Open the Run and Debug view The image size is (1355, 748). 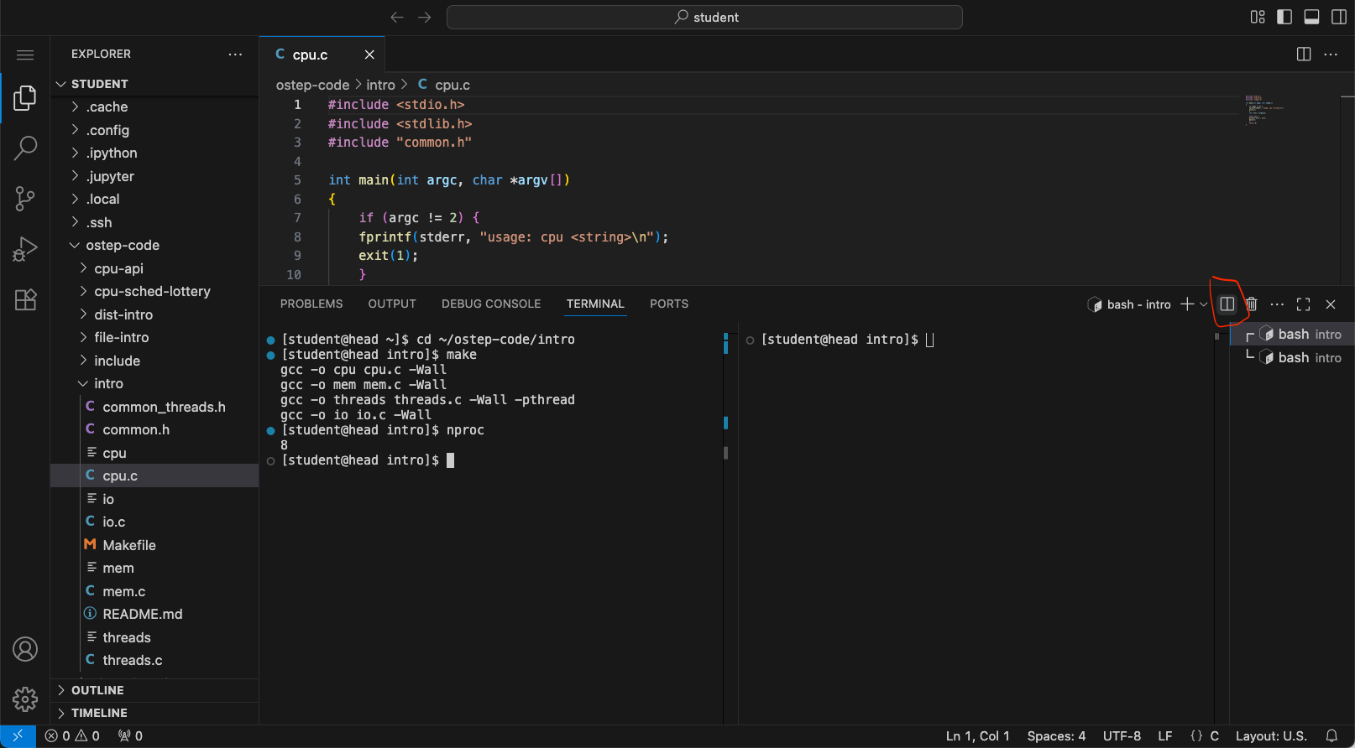click(25, 249)
